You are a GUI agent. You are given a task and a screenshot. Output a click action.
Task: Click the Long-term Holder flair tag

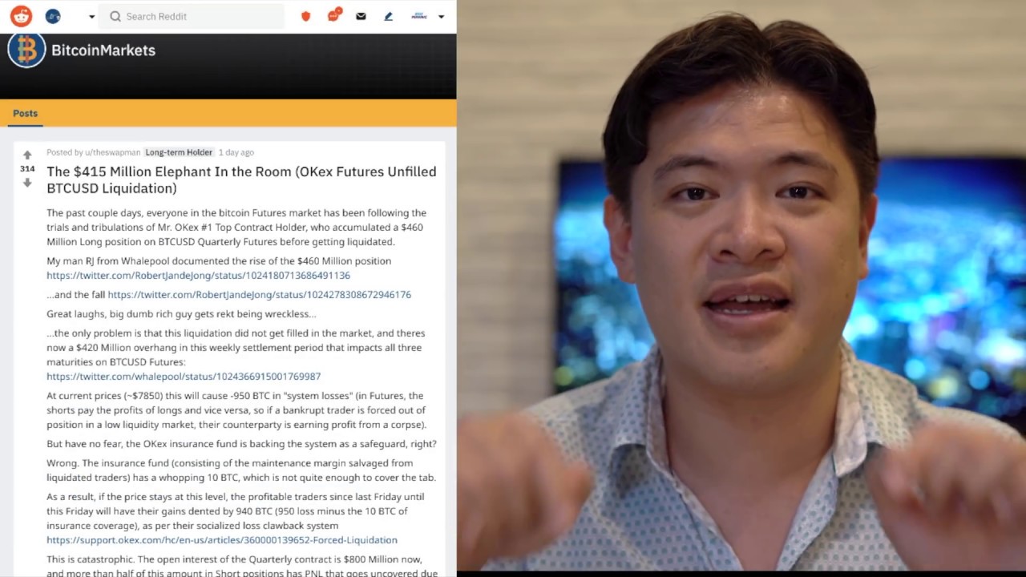(x=179, y=152)
